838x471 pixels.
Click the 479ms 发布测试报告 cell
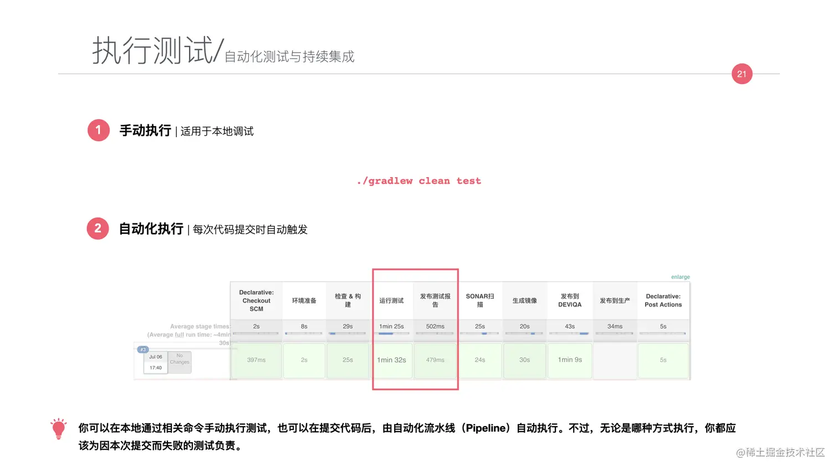point(435,360)
